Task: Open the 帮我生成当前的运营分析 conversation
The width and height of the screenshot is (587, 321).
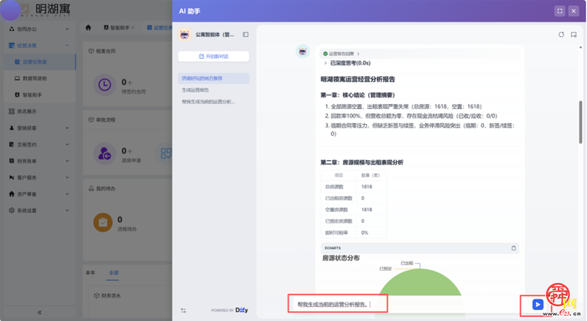Action: (x=213, y=101)
